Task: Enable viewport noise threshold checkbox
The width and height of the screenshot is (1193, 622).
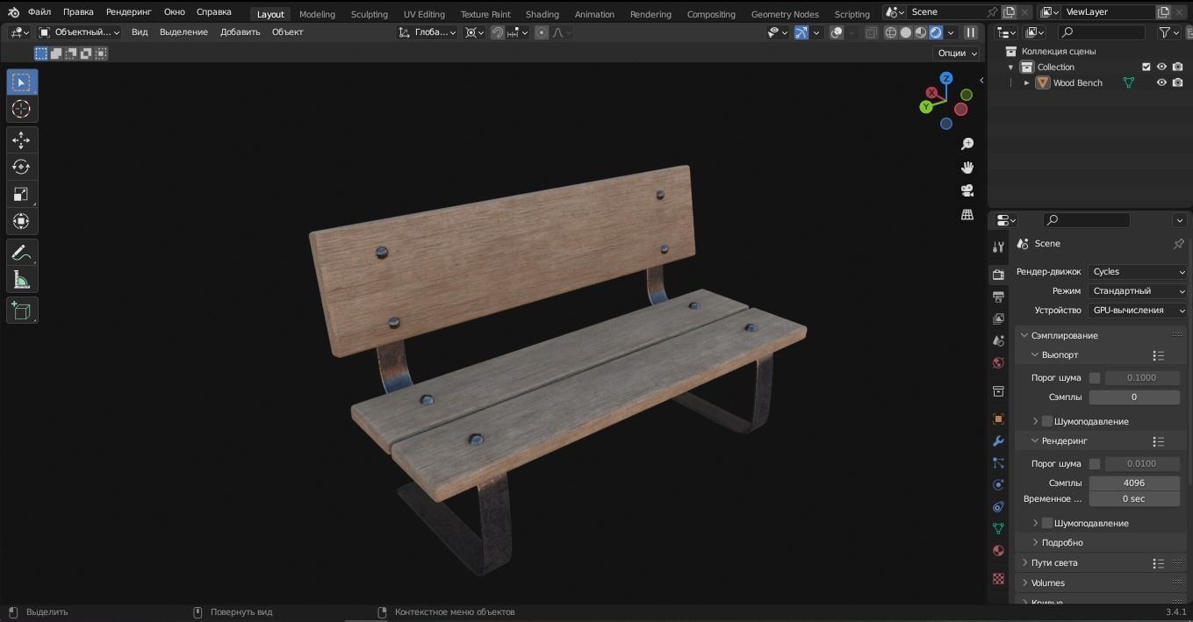Action: 1095,378
